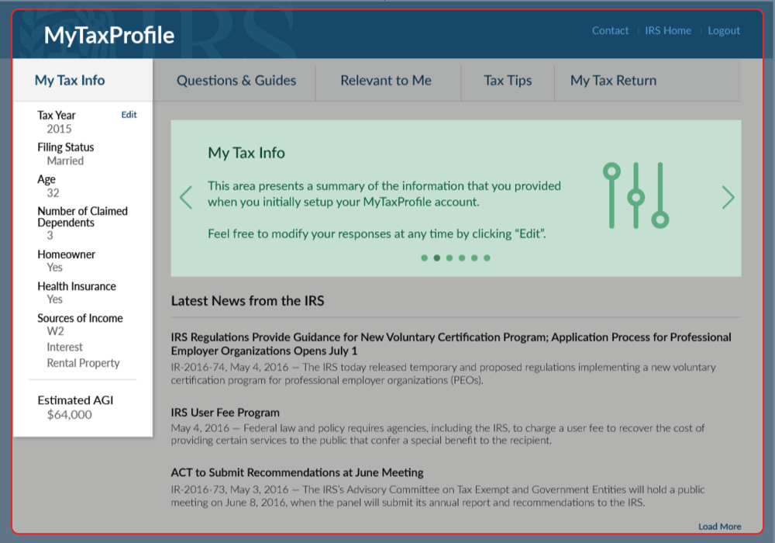The height and width of the screenshot is (543, 775).
Task: Advance to the next carousel slide
Action: point(728,198)
